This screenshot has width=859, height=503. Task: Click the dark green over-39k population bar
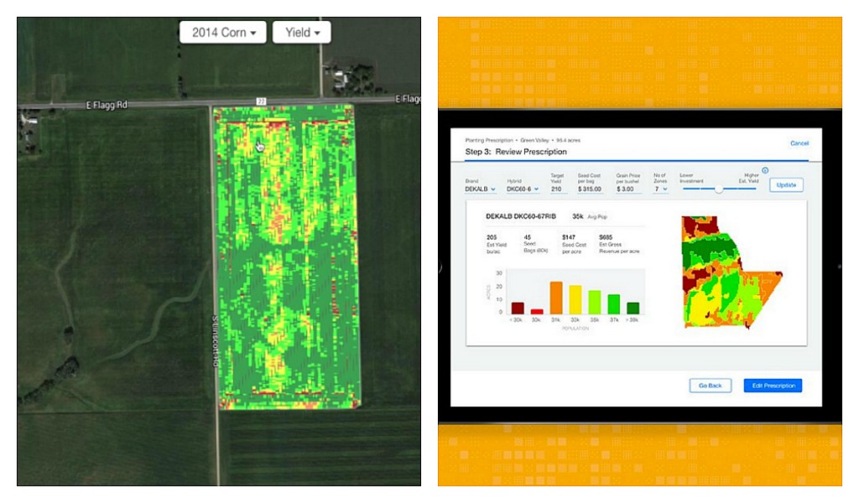pyautogui.click(x=633, y=308)
